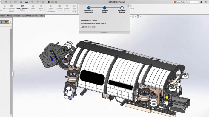Viewport: 209px width, 117px height.
Task: Open the MBD tab
Action: click(x=41, y=16)
